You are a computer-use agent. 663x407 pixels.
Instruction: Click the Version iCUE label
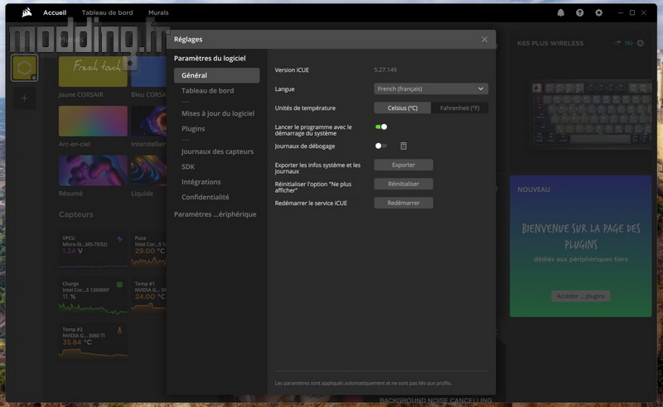pyautogui.click(x=292, y=70)
